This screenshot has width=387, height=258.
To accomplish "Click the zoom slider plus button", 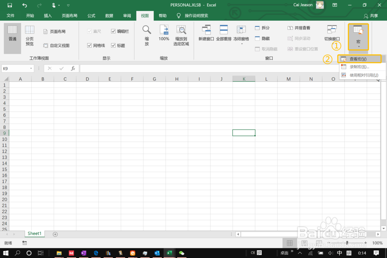I will (365, 243).
